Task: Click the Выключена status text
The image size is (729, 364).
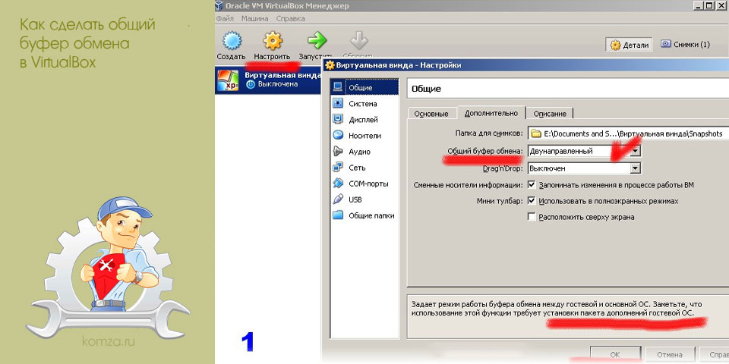Action: [x=278, y=84]
